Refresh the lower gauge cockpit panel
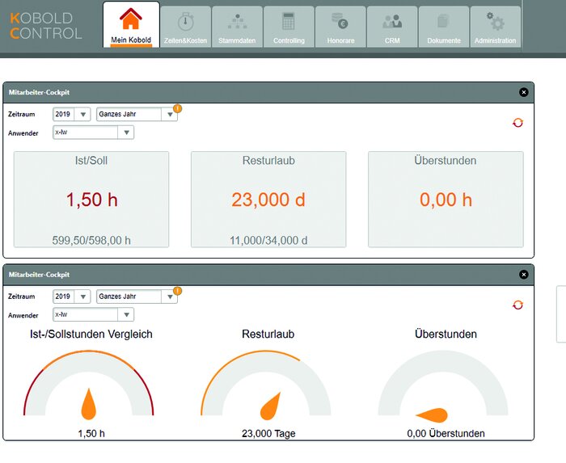This screenshot has width=566, height=463. 517,305
